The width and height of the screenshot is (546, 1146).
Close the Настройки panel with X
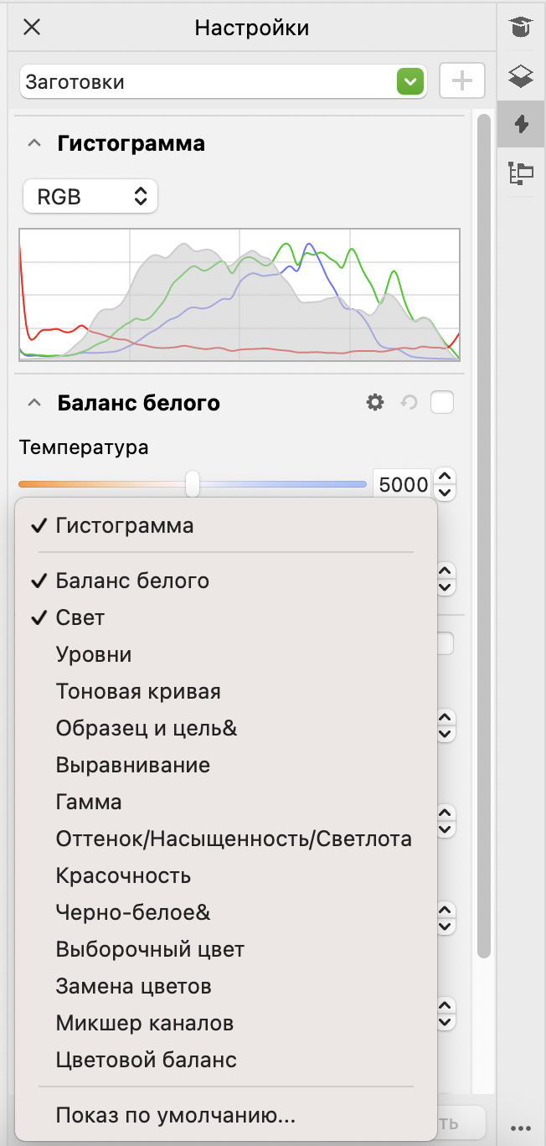click(x=32, y=28)
